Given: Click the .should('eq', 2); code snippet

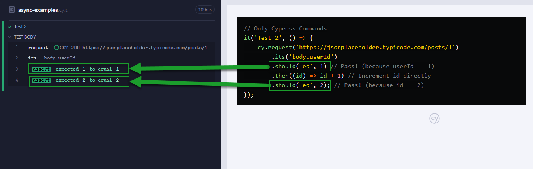Looking at the screenshot, I should (301, 85).
